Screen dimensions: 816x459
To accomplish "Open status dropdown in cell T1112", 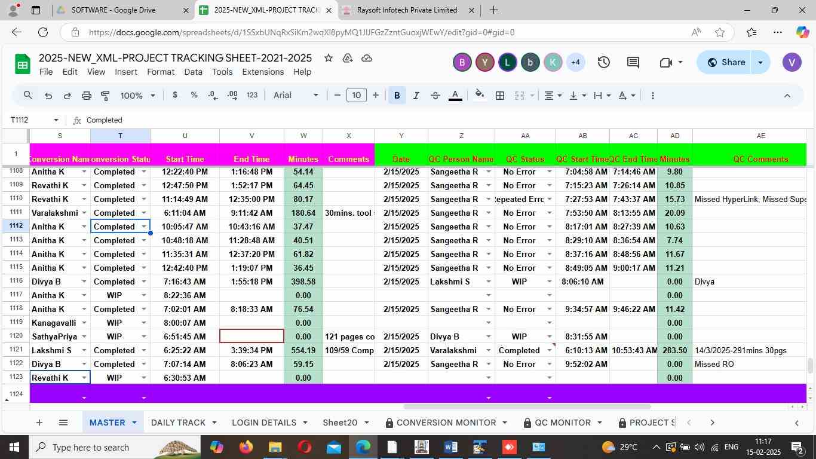I will (143, 227).
